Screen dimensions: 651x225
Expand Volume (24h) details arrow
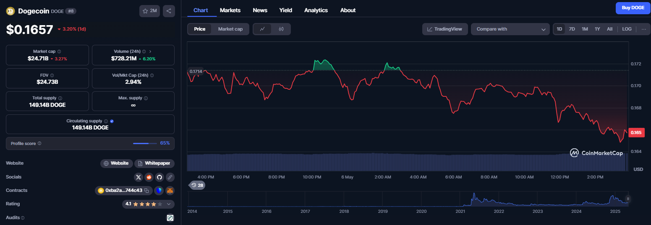click(x=150, y=52)
